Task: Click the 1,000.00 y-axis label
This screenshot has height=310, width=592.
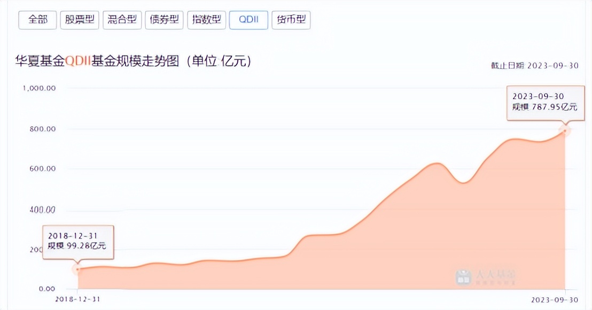Action: [x=39, y=88]
